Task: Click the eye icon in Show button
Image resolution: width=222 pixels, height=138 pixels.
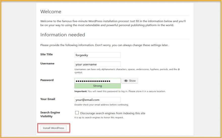Action: [126, 81]
